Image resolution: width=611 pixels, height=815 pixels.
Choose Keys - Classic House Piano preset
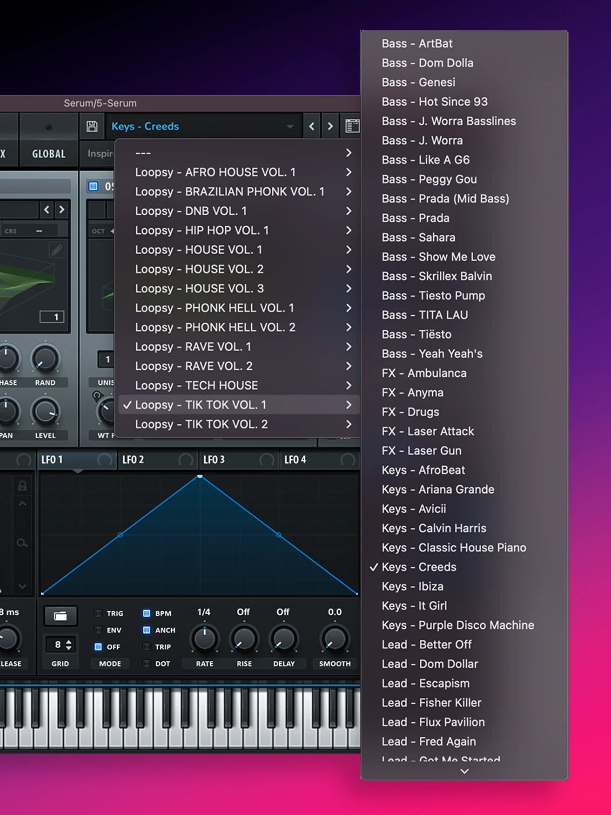(464, 548)
